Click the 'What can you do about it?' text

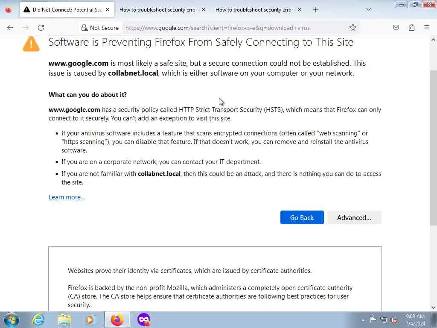tap(87, 95)
